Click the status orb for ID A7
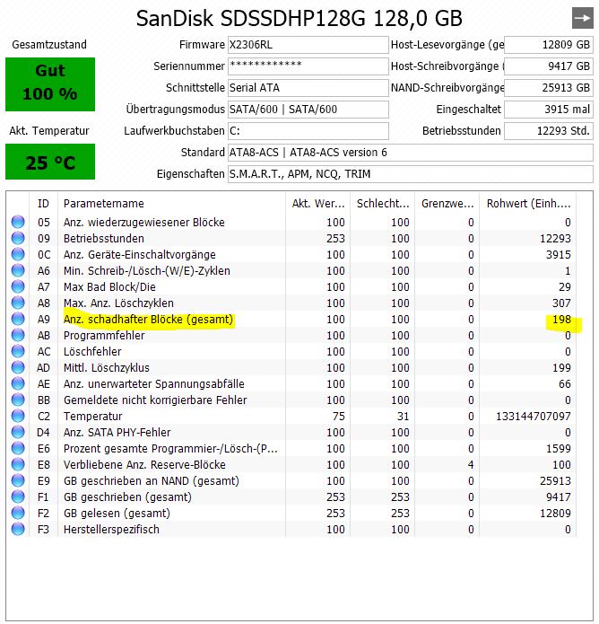The height and width of the screenshot is (624, 599). 18,286
